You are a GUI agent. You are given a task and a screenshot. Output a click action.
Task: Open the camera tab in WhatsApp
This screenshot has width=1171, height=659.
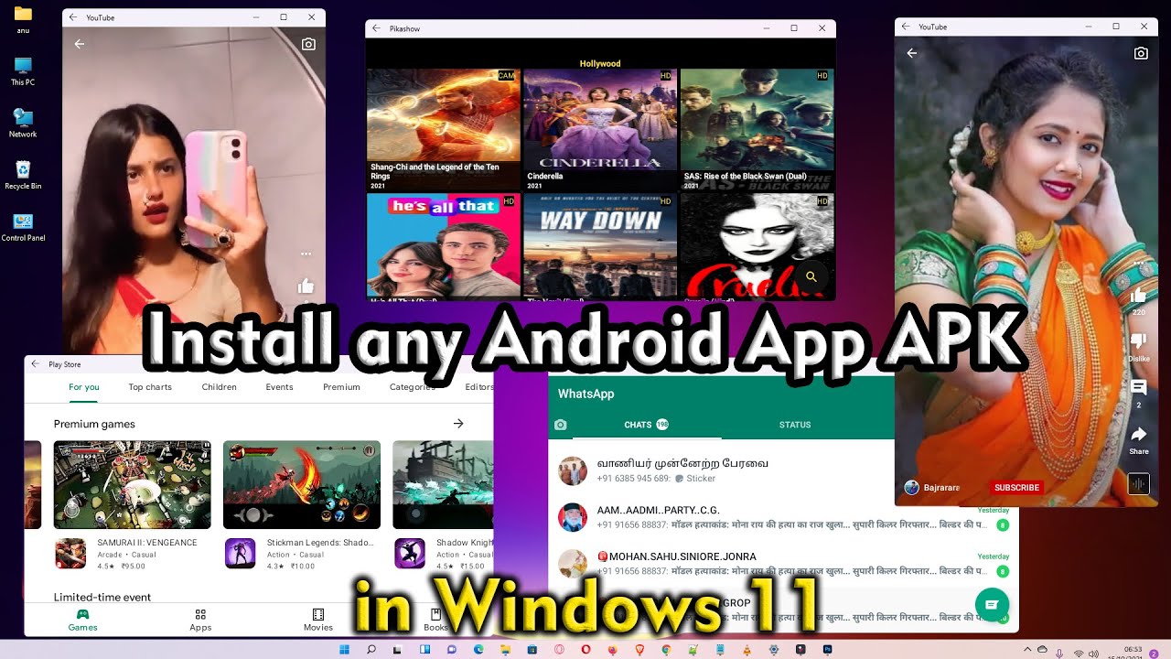point(561,425)
